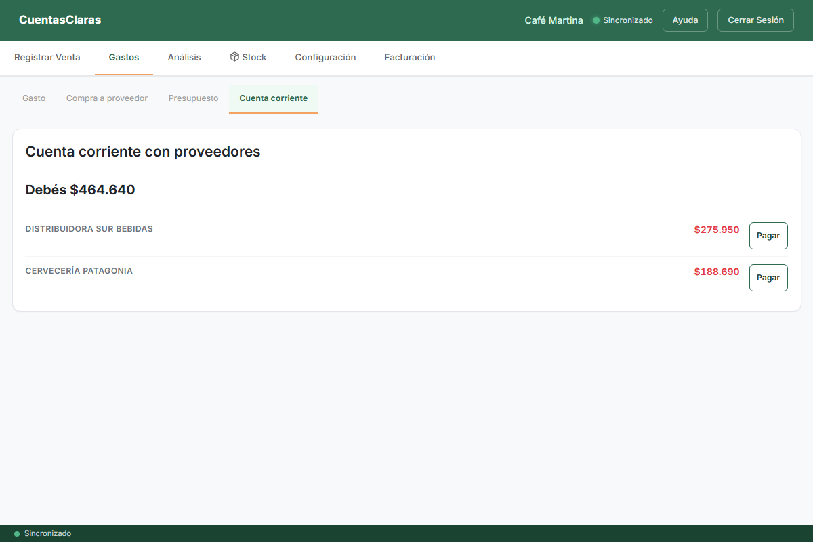Viewport: 813px width, 542px height.
Task: Click the status bar sync dot
Action: [17, 534]
